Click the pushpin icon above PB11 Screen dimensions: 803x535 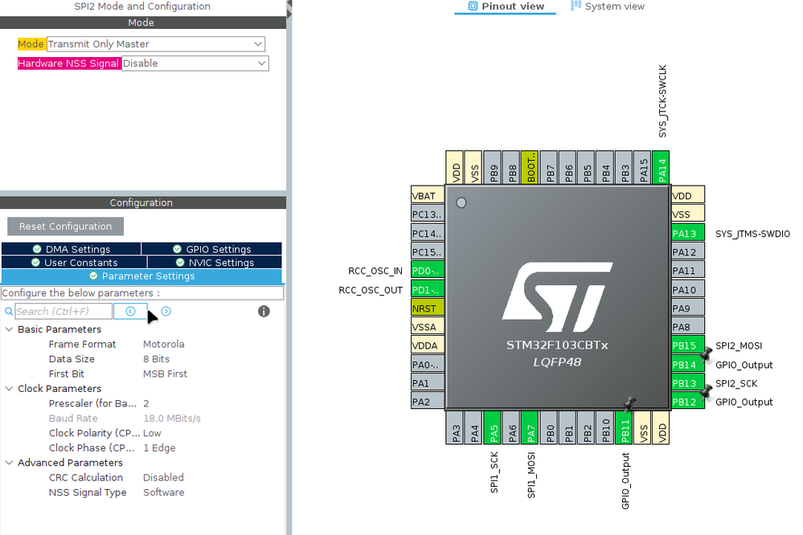click(x=630, y=404)
